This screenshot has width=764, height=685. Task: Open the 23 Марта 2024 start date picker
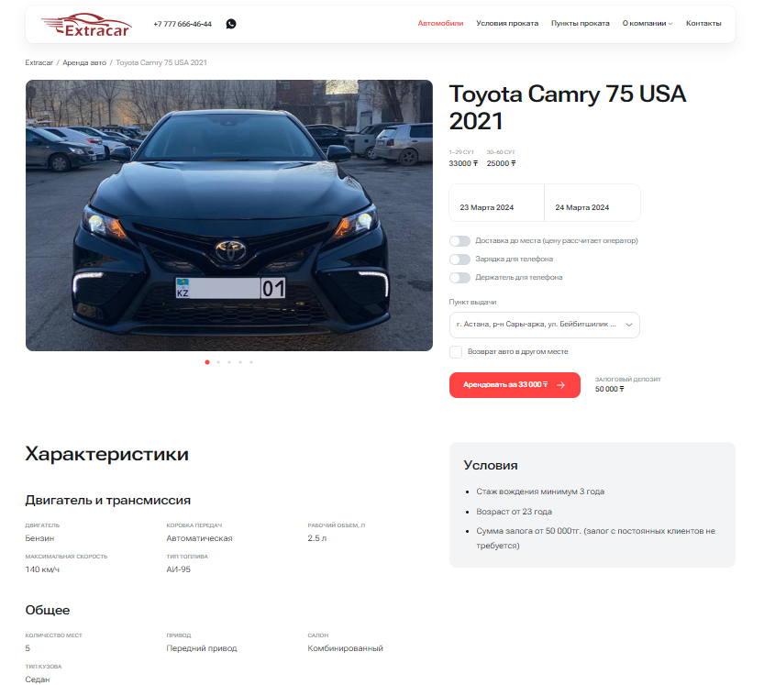point(496,203)
